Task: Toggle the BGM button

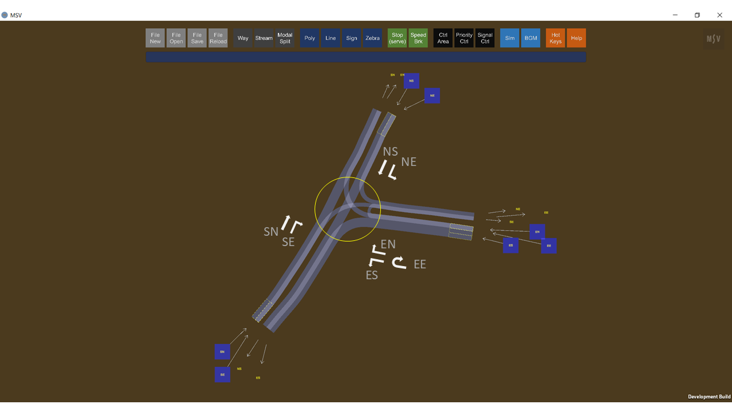Action: [x=531, y=38]
